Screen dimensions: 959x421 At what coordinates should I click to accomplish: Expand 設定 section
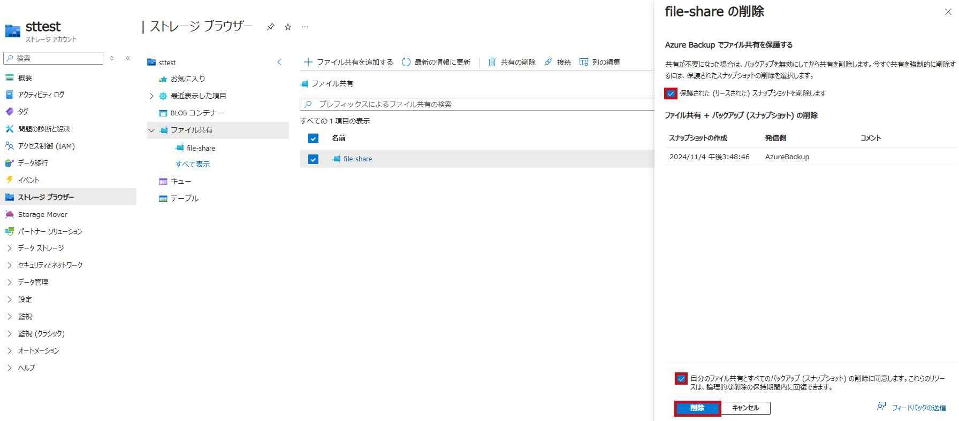(x=10, y=299)
